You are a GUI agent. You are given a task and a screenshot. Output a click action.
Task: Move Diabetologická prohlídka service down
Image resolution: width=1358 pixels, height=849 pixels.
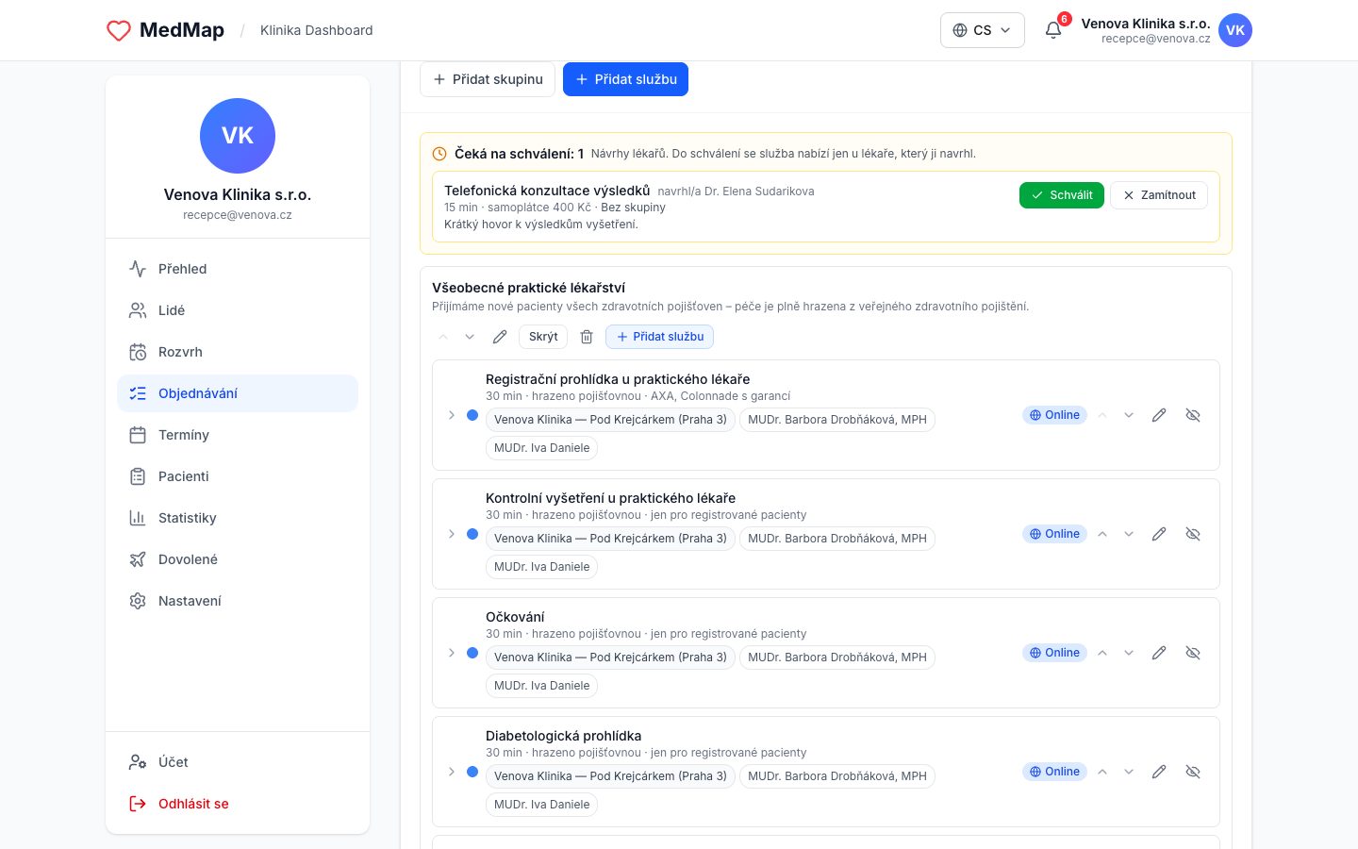point(1129,772)
